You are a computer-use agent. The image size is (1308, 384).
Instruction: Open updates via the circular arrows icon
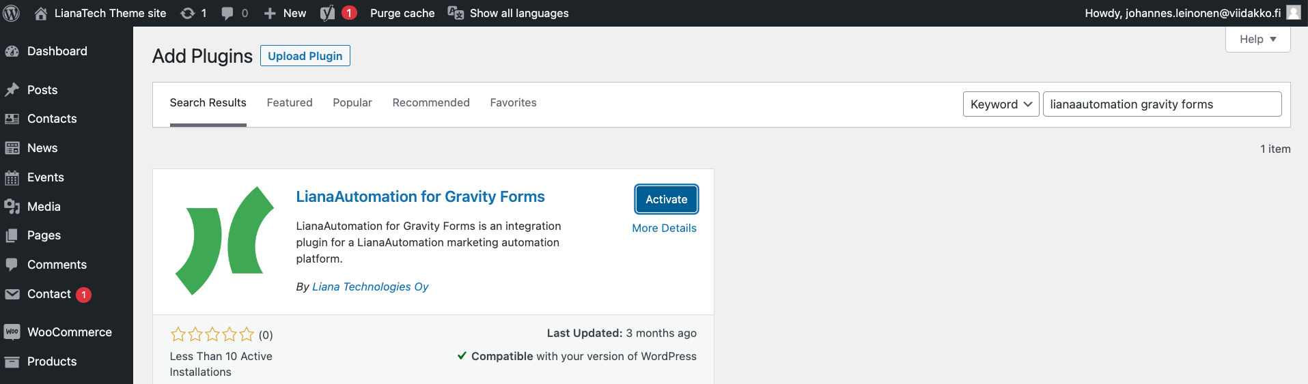[x=187, y=13]
